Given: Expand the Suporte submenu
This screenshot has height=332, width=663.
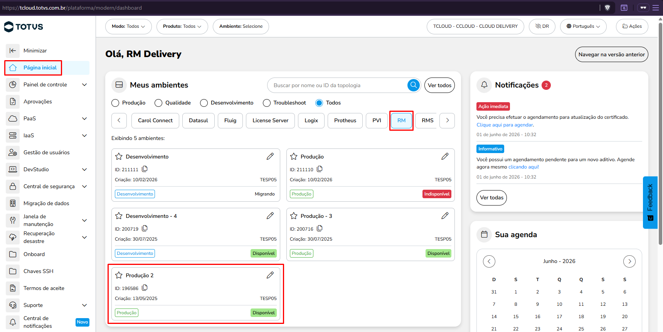Looking at the screenshot, I should pos(84,305).
